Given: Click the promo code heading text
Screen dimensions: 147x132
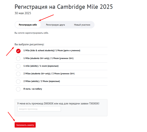Looking at the screenshot, I should coord(58,104).
